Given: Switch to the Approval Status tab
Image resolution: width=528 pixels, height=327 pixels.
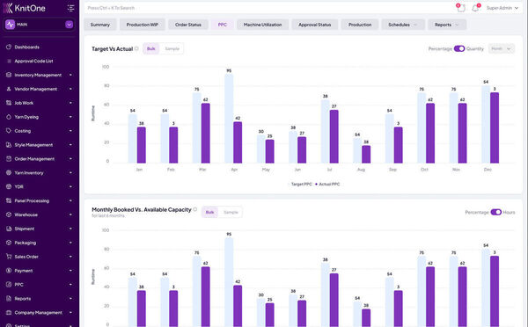Looking at the screenshot, I should point(314,25).
